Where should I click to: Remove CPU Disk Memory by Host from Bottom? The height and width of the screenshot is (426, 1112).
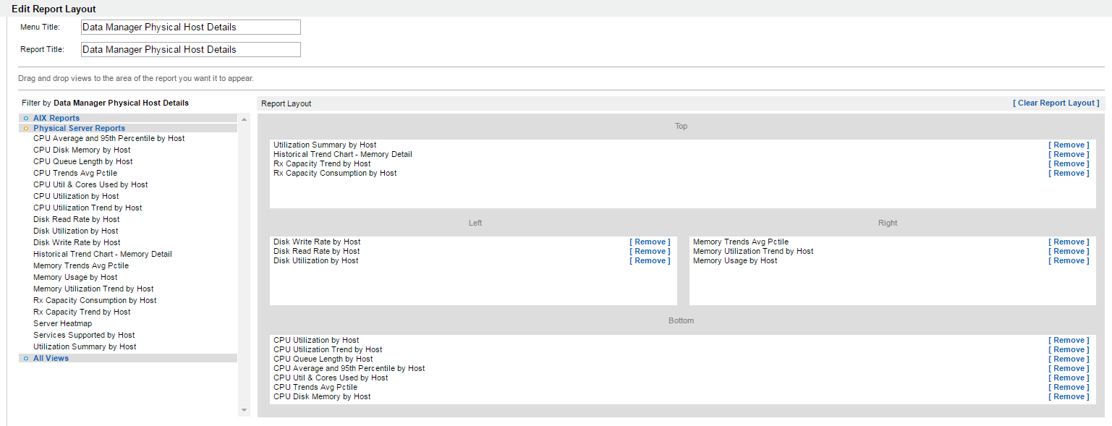[x=1069, y=397]
